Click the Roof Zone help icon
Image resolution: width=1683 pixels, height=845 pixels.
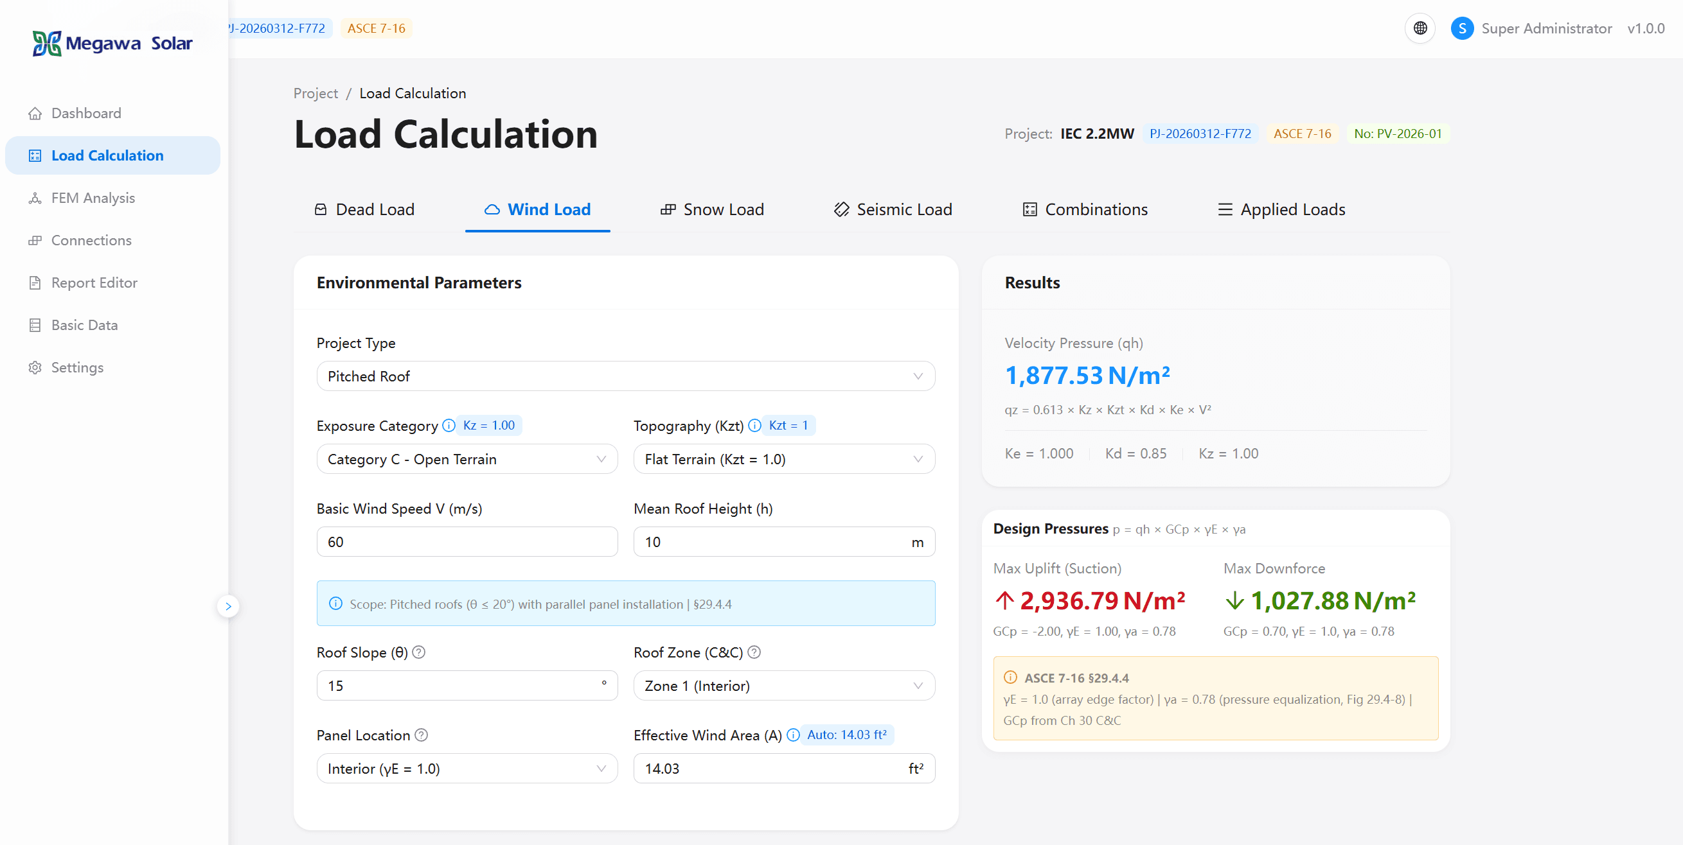click(x=754, y=652)
